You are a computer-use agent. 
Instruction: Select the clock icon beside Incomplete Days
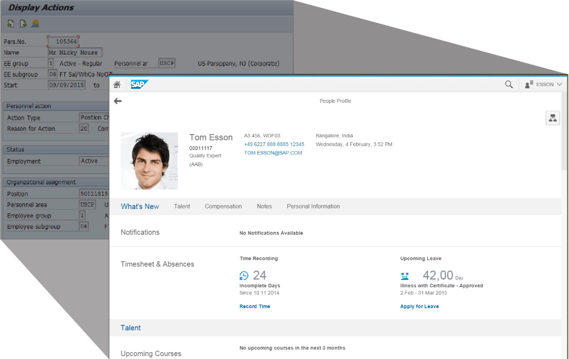[243, 275]
